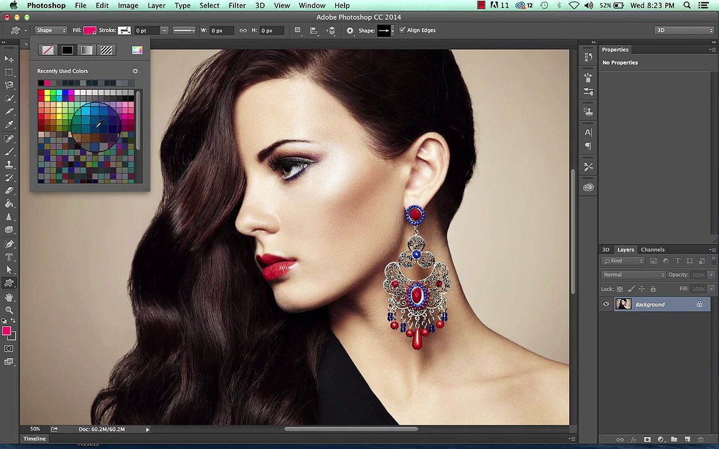
Task: Click the swatches panel gear icon
Action: click(135, 71)
